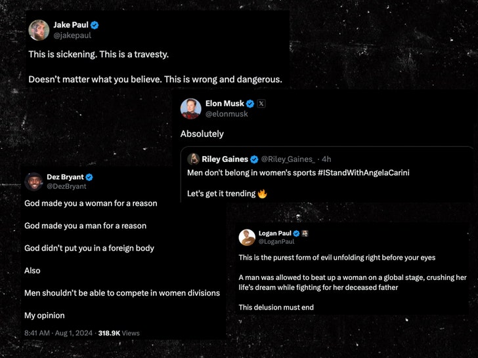Viewport: 478px width, 358px height.
Task: Click the 8:41 AM Aug 1, 2024 timestamp
Action: 59,333
